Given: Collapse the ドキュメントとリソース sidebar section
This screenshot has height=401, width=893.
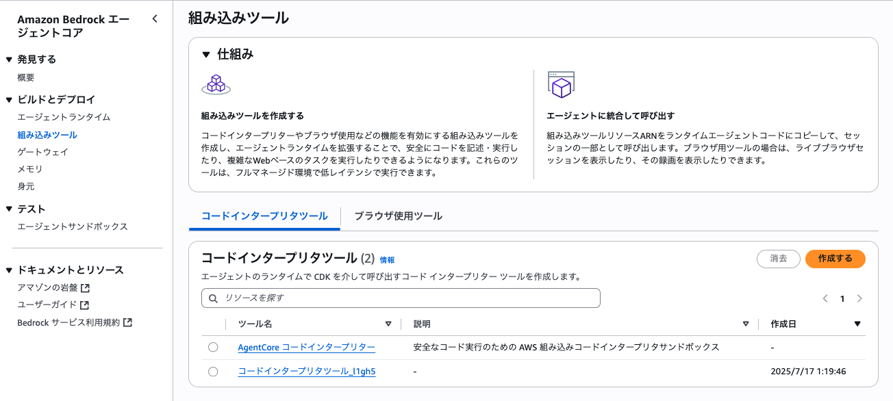Looking at the screenshot, I should coord(9,270).
